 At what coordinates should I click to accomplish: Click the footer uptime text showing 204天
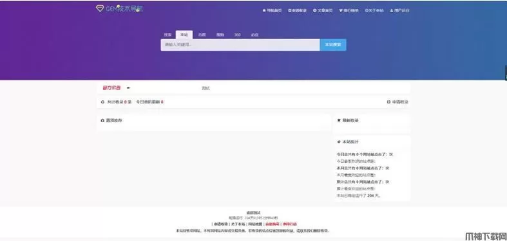(x=253, y=218)
